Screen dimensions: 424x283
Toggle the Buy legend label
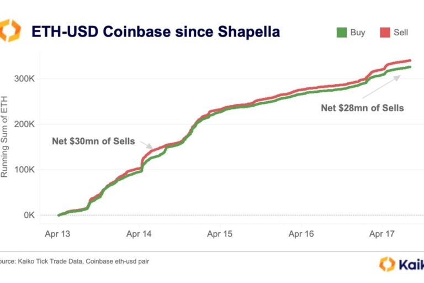(x=358, y=33)
